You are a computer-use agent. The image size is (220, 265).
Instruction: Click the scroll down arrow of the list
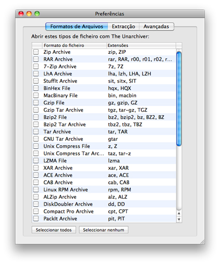(x=179, y=220)
